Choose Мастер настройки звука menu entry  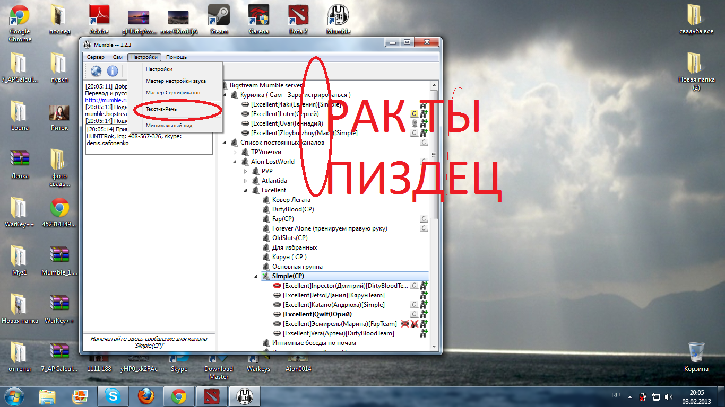(175, 81)
